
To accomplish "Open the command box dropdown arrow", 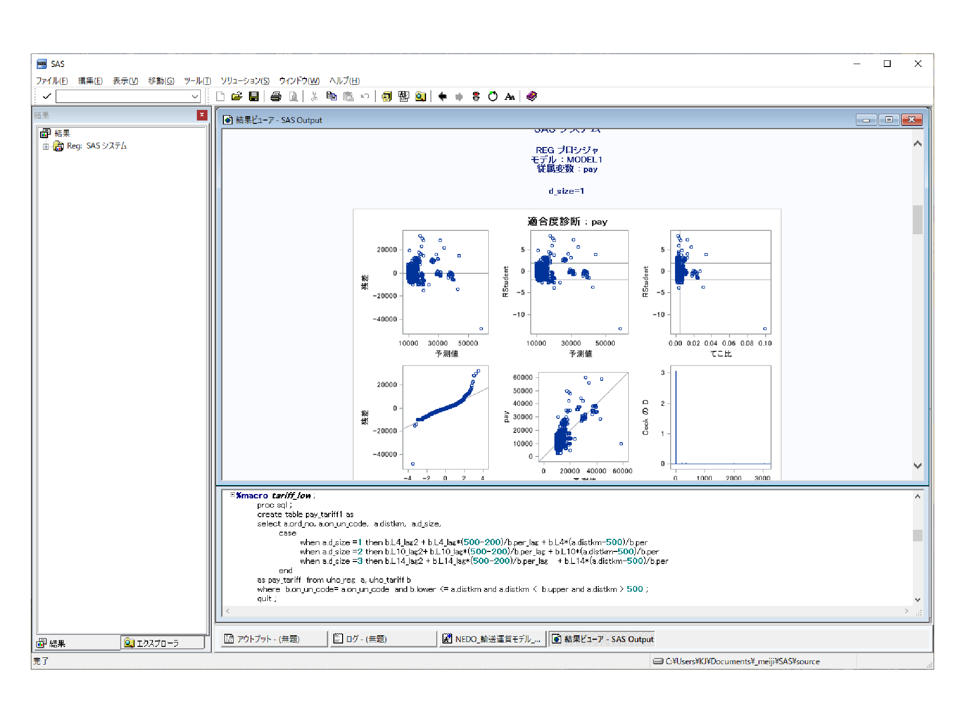I will 194,96.
